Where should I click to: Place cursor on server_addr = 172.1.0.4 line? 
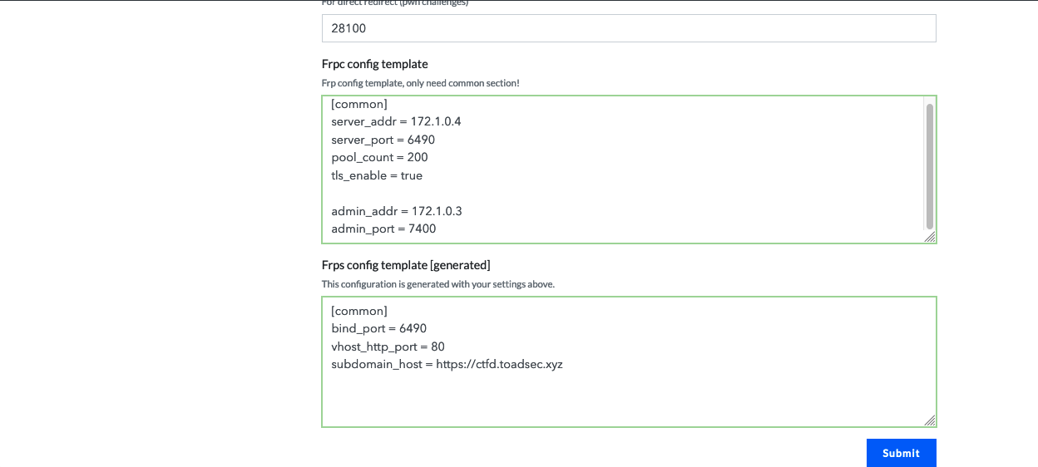(x=396, y=121)
